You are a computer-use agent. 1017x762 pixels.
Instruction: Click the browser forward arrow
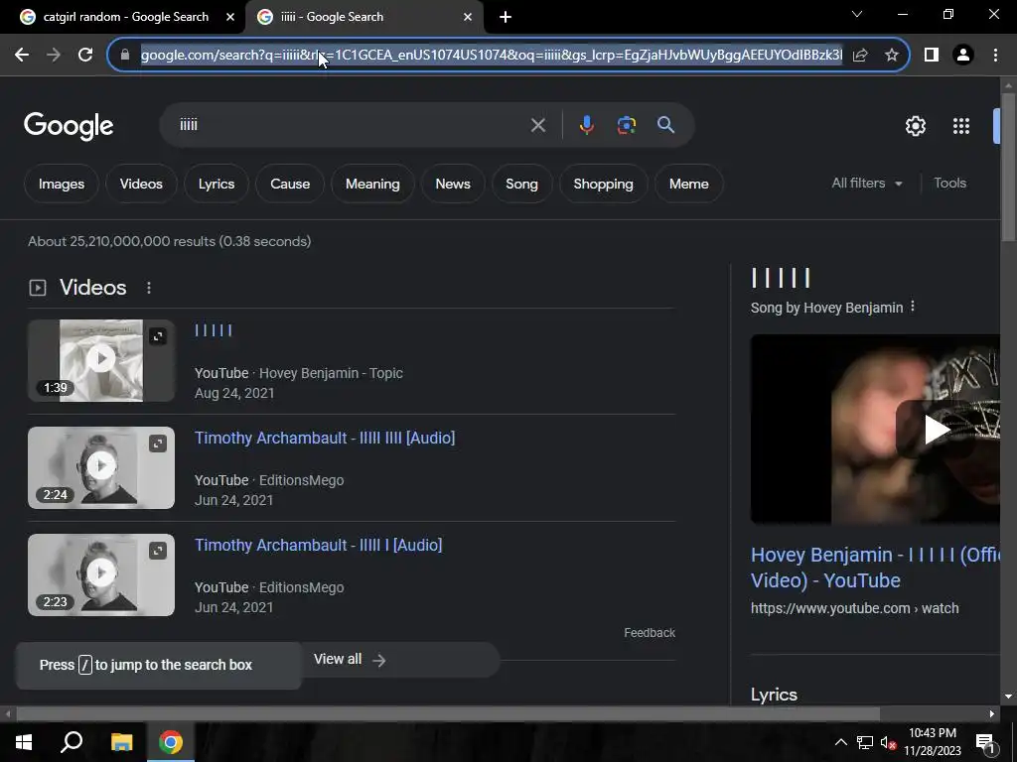(x=54, y=56)
